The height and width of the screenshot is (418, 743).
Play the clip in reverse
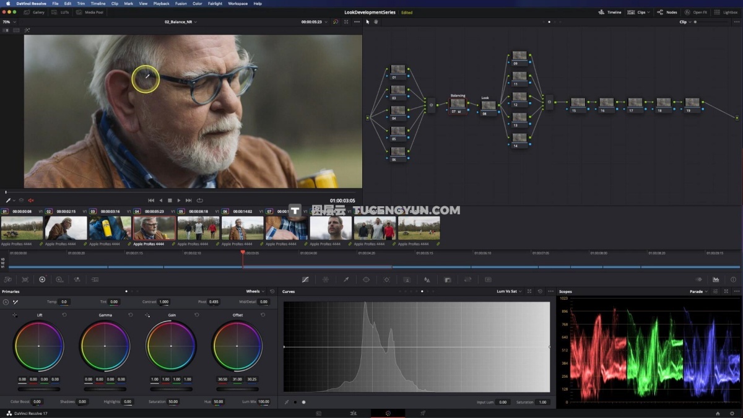160,201
